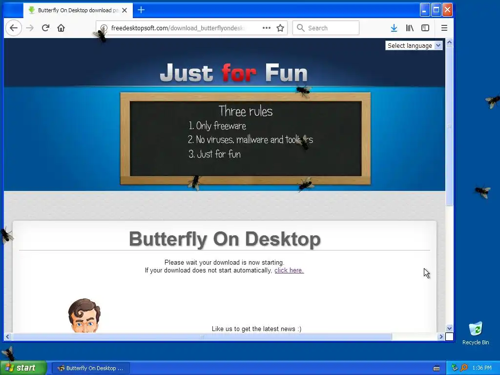
Task: Maximize the Firefox window
Action: pyautogui.click(x=436, y=10)
